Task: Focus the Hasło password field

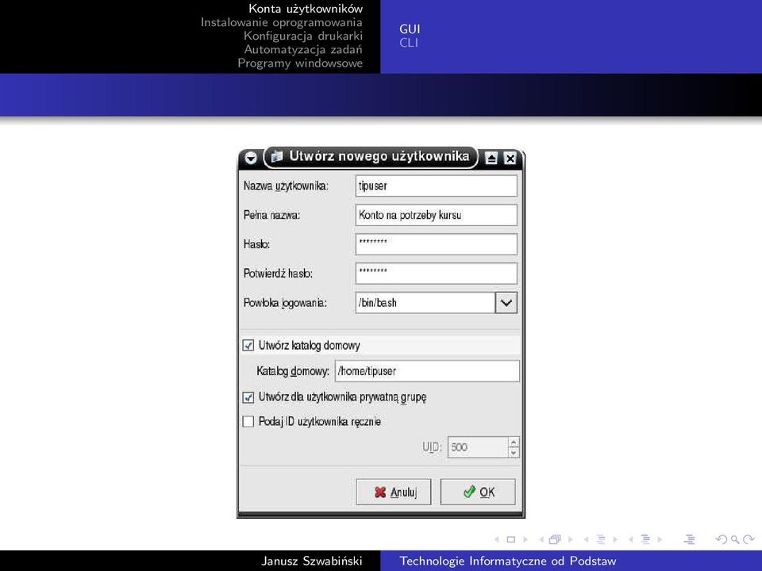Action: [437, 244]
